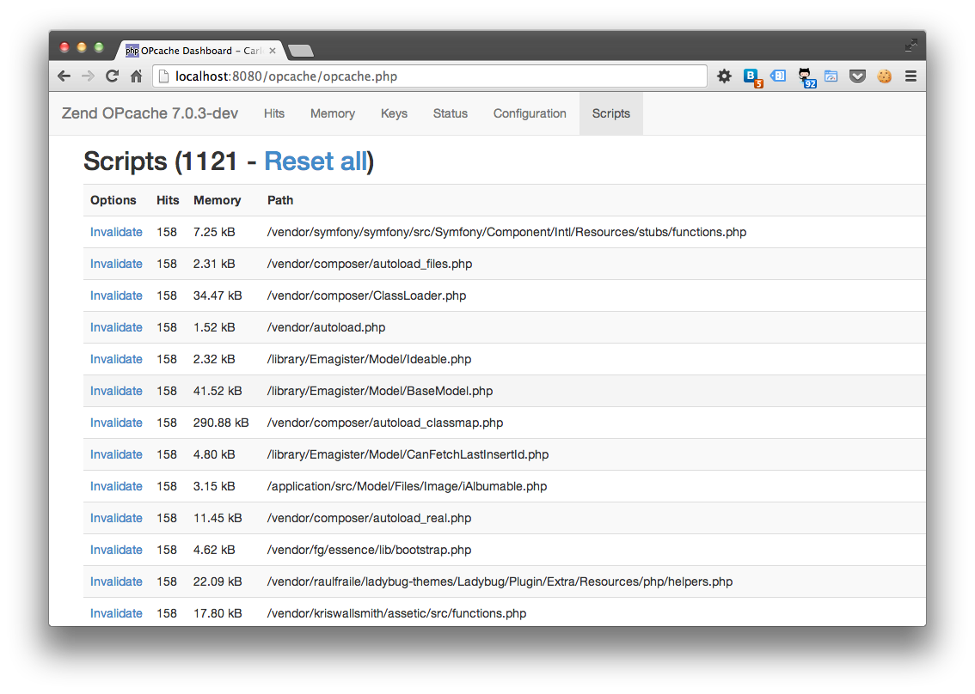This screenshot has height=694, width=975.
Task: Invalidate the iAlbumable.php script
Action: [116, 486]
